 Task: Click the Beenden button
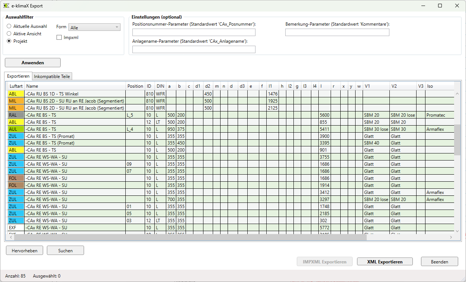coord(439,262)
